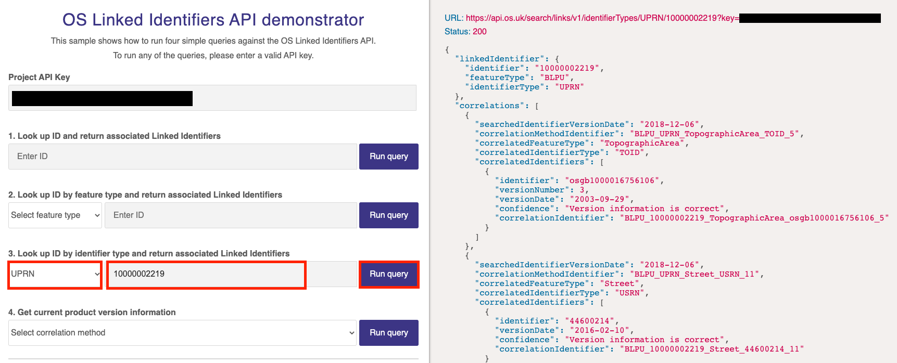Click JSON value "BLPU_10000002219_Street_44600214_11"
The height and width of the screenshot is (363, 897).
point(712,349)
